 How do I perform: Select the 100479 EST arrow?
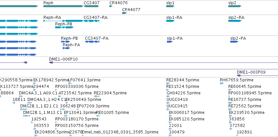point(170,135)
